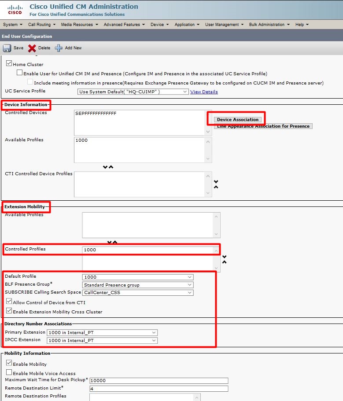Check Enable Mobile Voice Access

click(9, 372)
